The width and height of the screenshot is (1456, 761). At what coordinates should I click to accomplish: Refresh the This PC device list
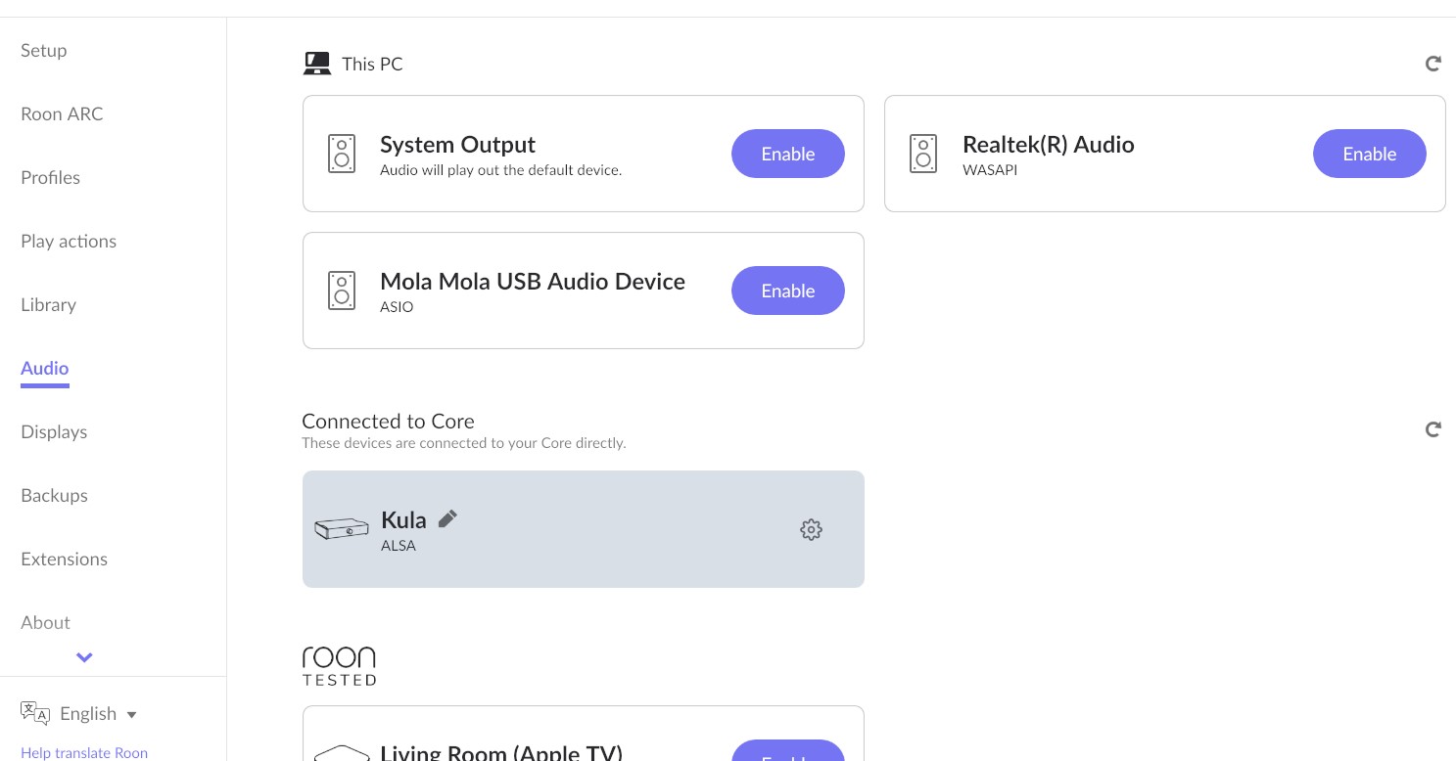(1433, 64)
